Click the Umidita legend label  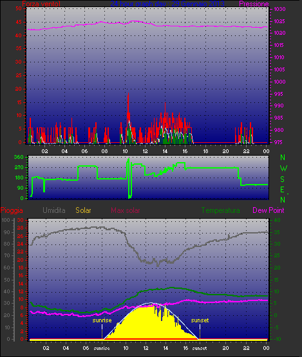tap(54, 210)
